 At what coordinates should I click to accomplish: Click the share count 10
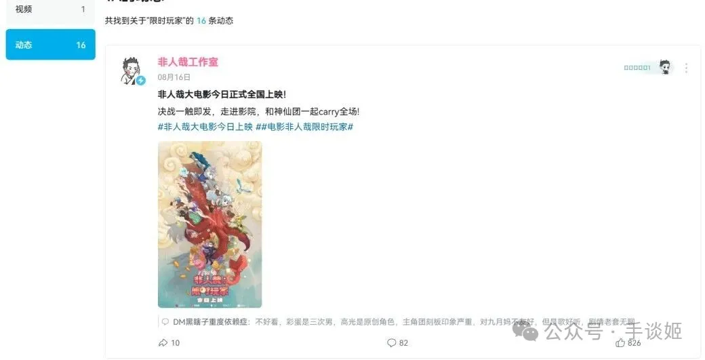[x=176, y=343]
